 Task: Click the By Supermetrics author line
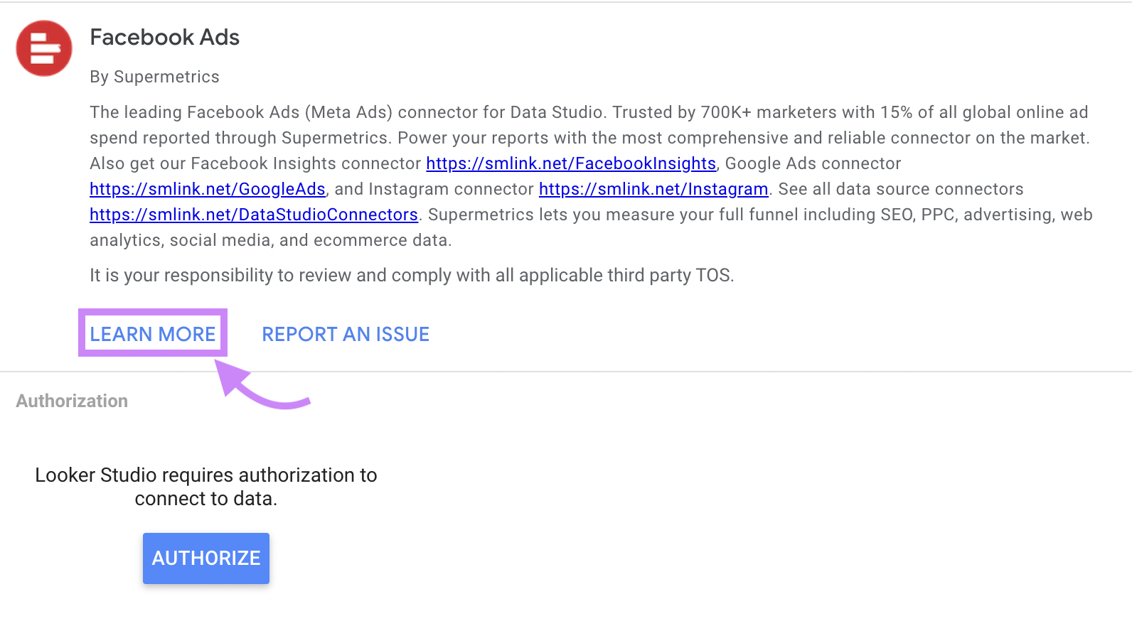pos(154,77)
